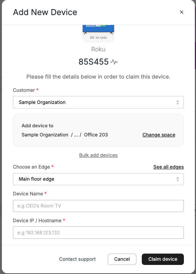Focus the Device Name input field
The image size is (196, 274).
(98, 206)
